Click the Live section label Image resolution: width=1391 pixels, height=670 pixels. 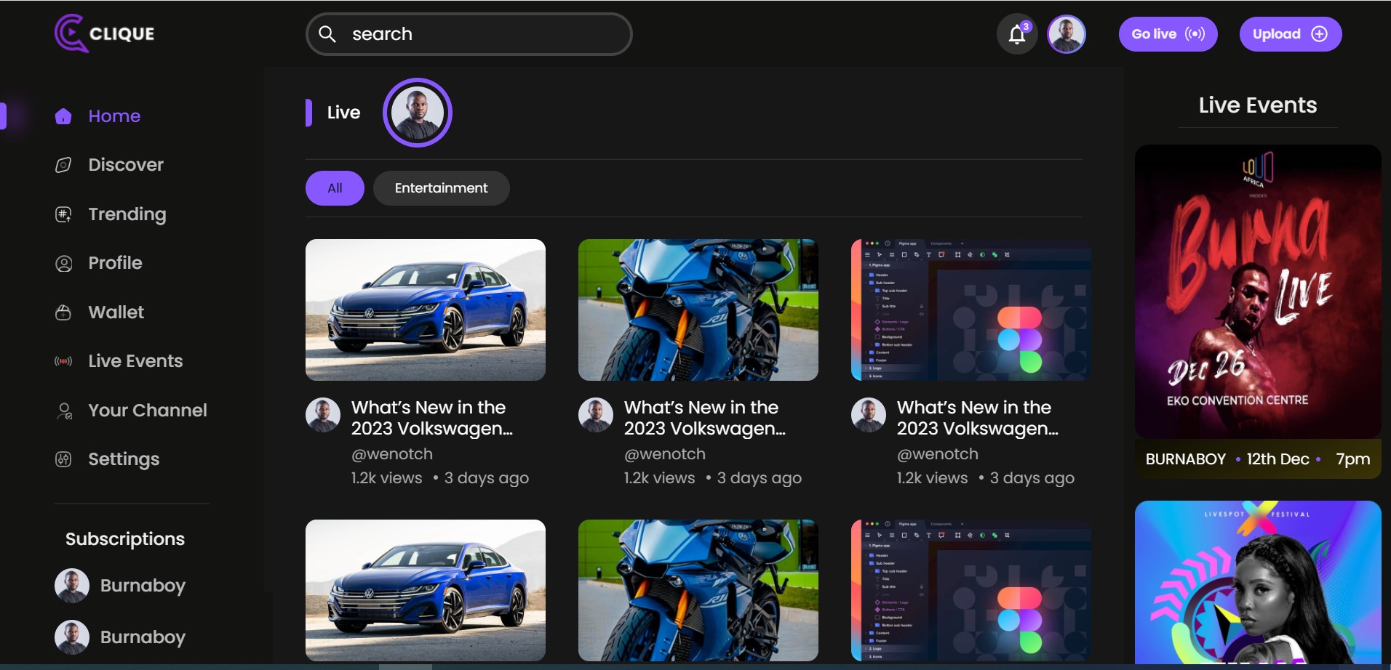tap(343, 113)
